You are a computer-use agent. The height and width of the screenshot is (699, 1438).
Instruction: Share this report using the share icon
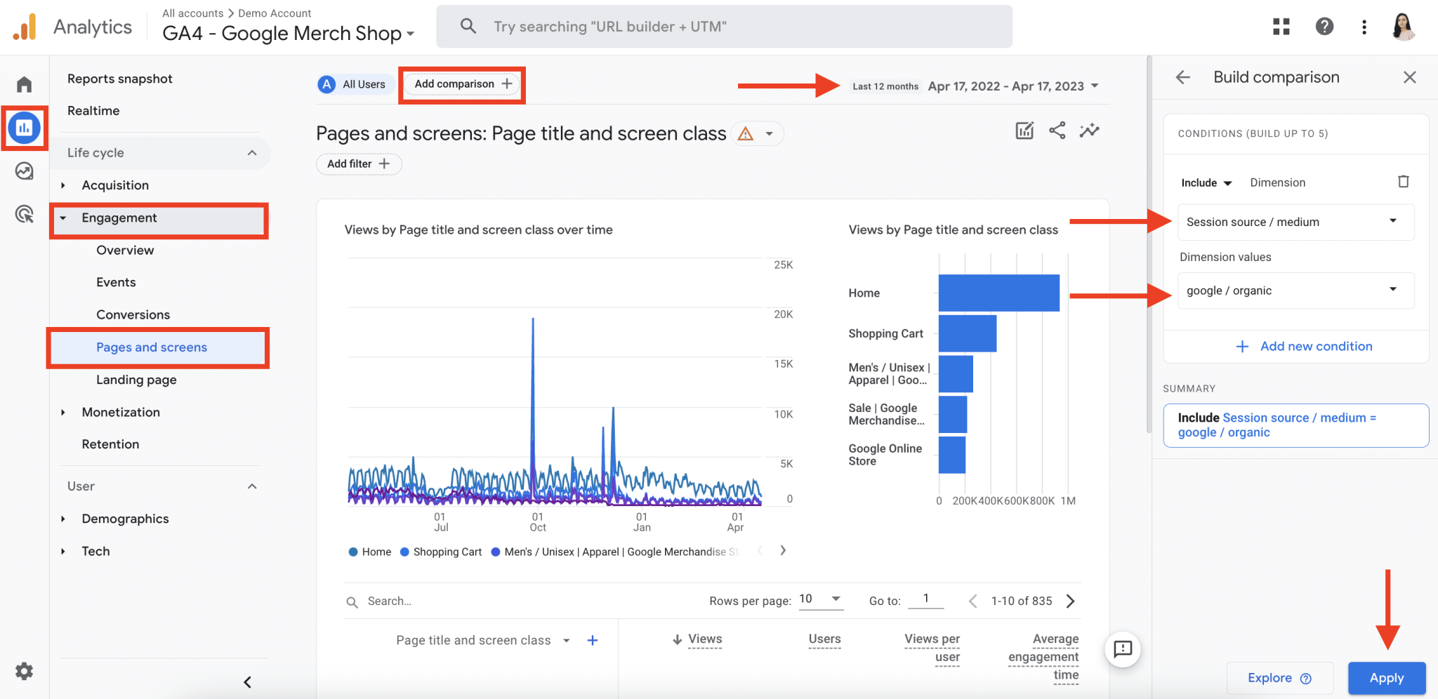click(x=1057, y=130)
